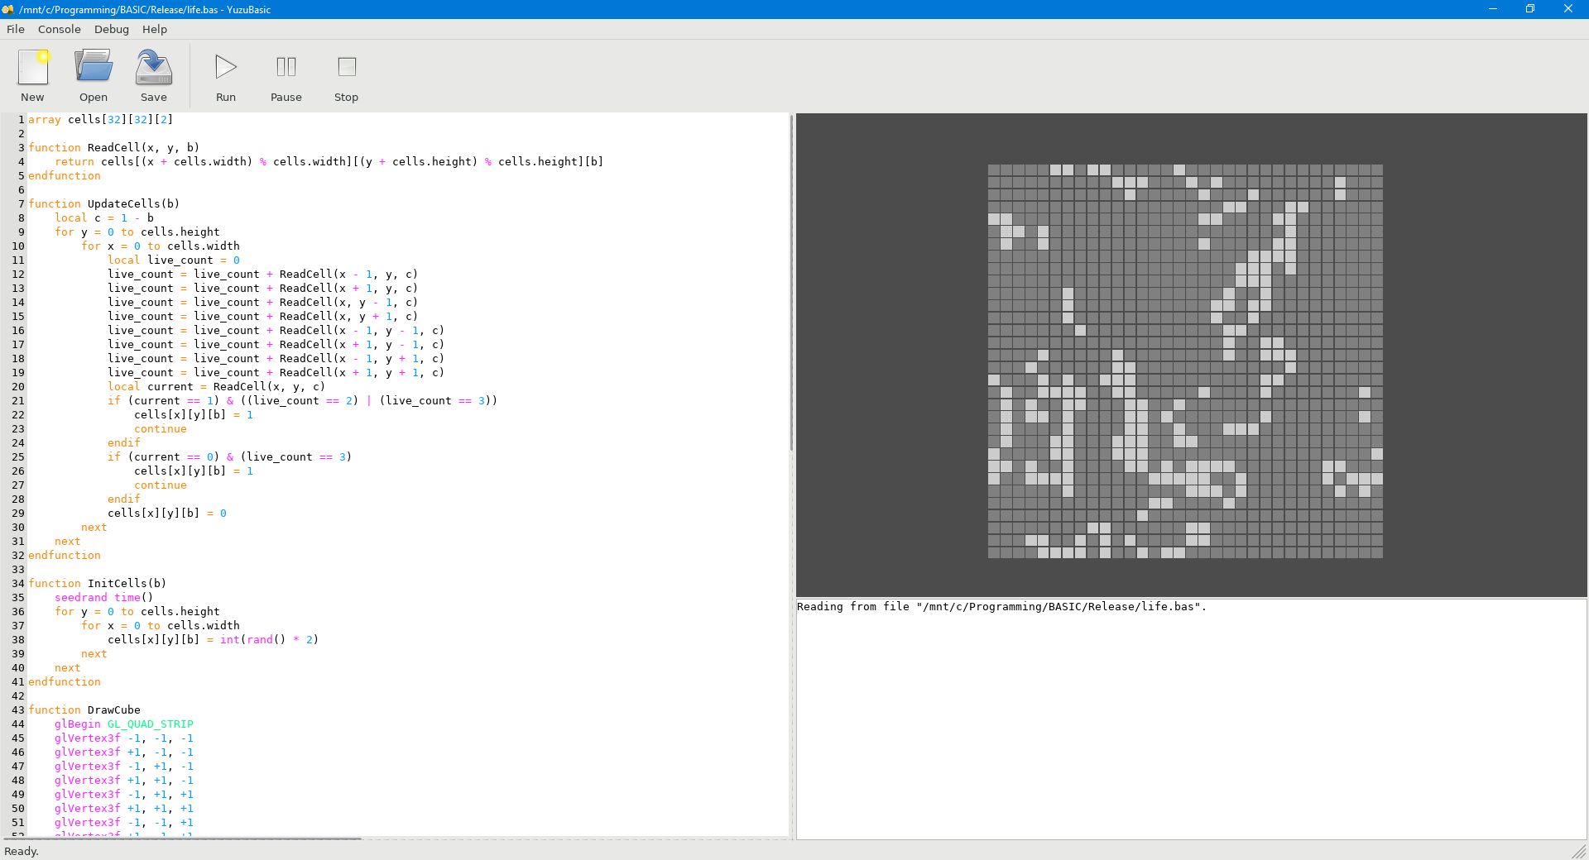Click the code editor horizontal scrollbar
This screenshot has height=860, width=1589.
182,838
